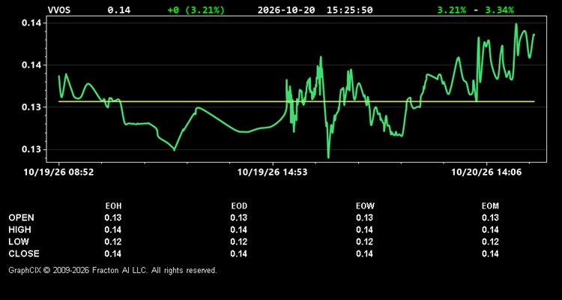Select the EOW column header
562x300 pixels.
365,206
